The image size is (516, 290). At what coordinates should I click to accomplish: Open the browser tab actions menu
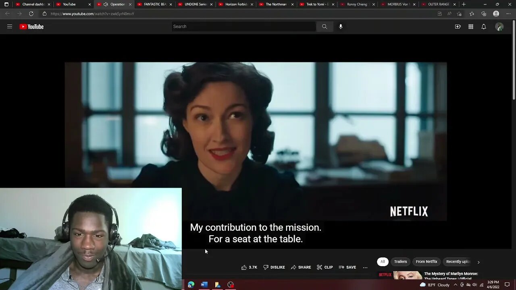tap(6, 4)
